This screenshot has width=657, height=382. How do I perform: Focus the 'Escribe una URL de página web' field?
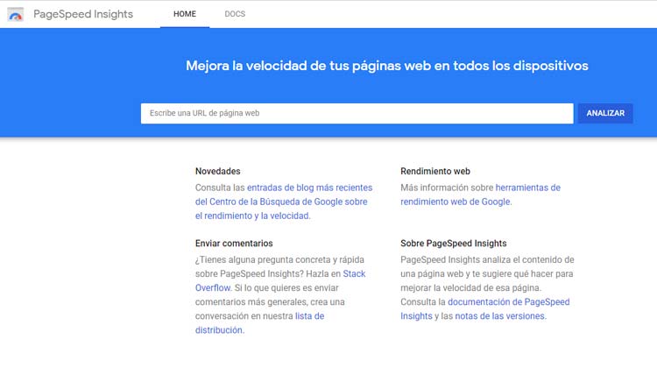click(357, 113)
